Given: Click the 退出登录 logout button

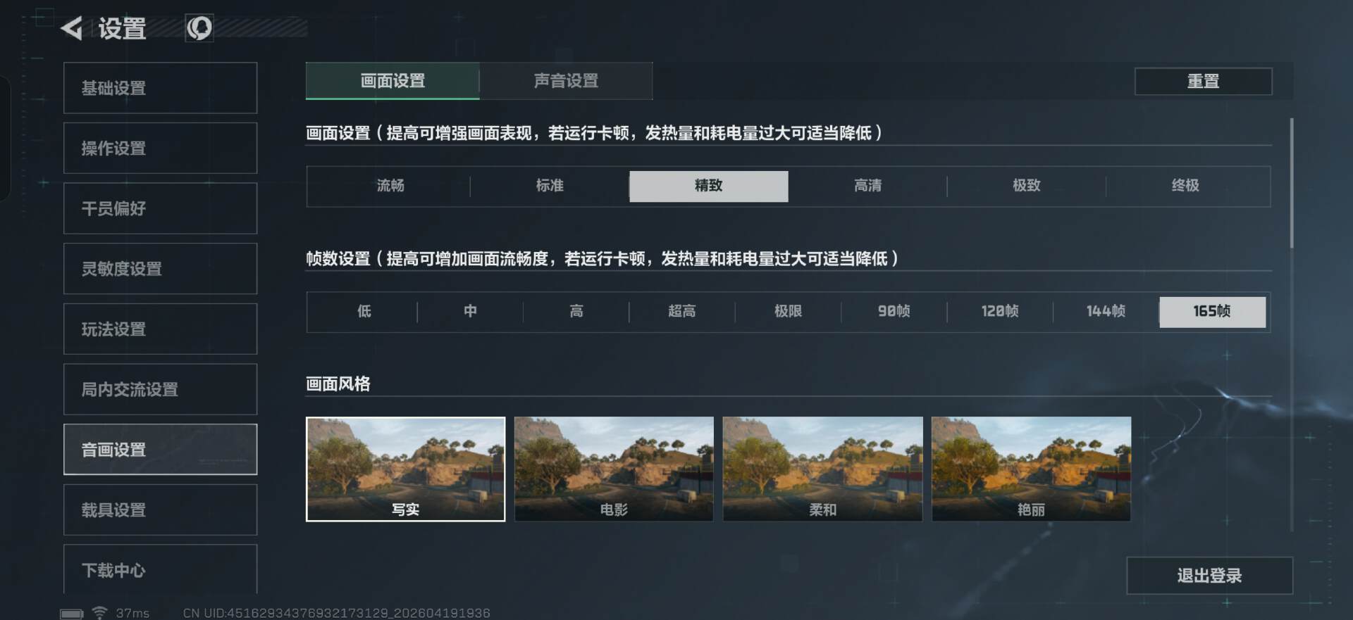Looking at the screenshot, I should 1209,576.
